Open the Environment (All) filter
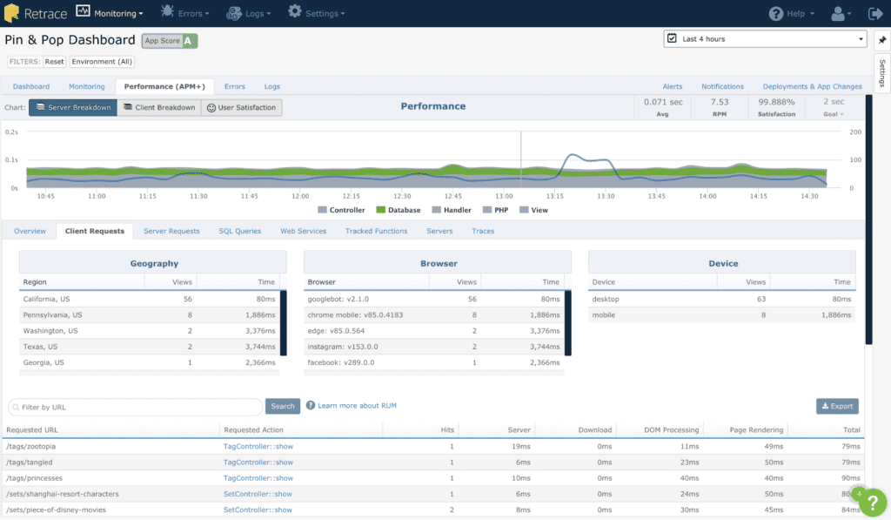This screenshot has width=891, height=520. pos(102,62)
